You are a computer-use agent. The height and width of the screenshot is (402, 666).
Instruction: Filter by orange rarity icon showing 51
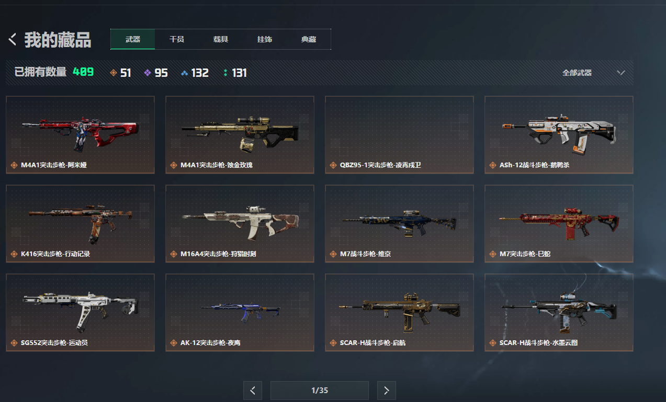(x=114, y=73)
